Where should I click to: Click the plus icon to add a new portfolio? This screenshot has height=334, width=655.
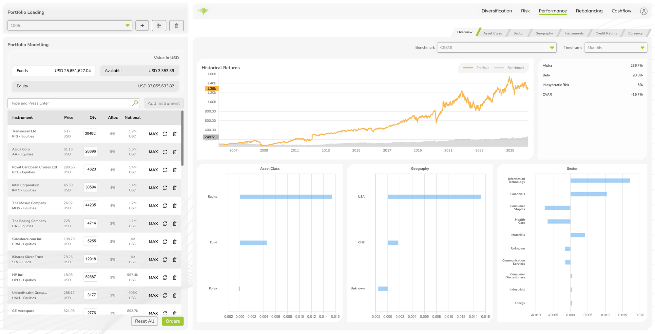click(142, 25)
